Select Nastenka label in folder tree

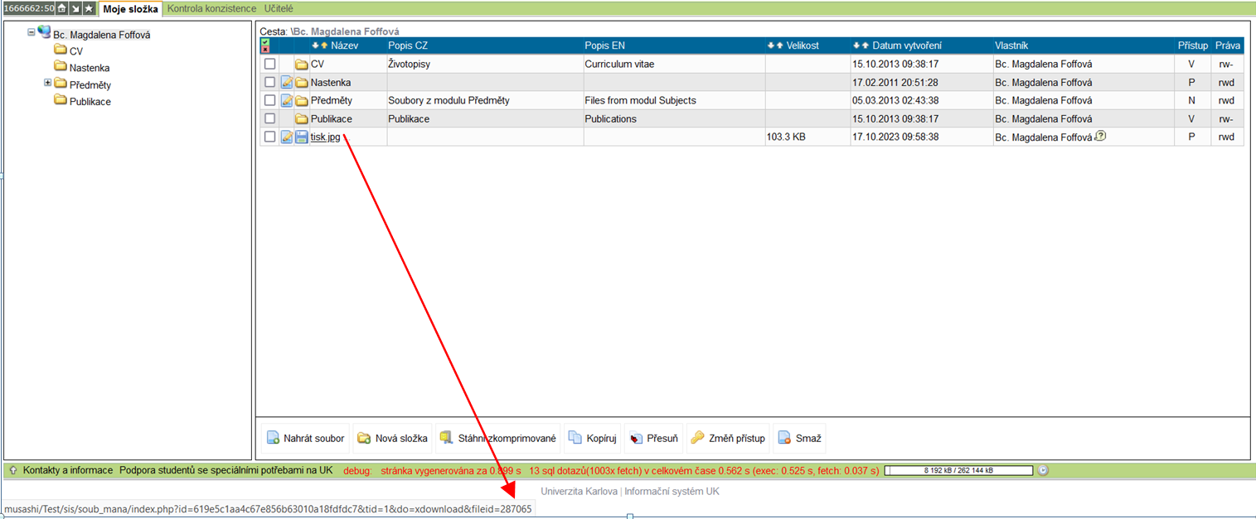pos(90,68)
